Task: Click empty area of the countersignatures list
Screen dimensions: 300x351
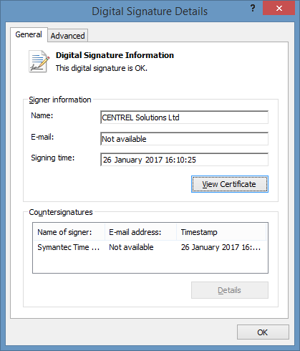Action: 150,263
